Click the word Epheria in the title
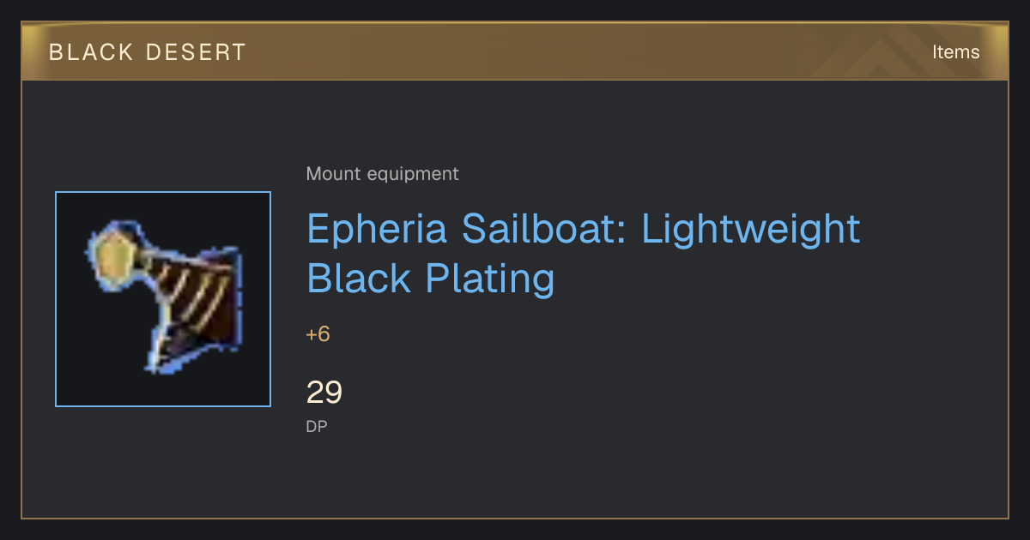The width and height of the screenshot is (1030, 540). click(379, 230)
